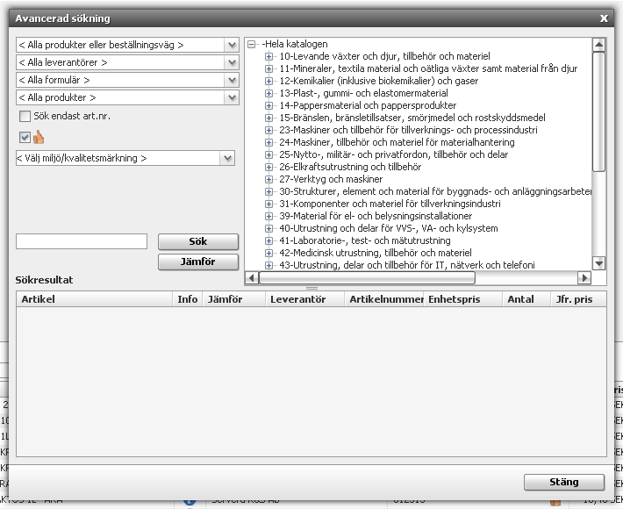
Task: Select '14-Pappersmaterial och pappersprodukter' label
Action: coord(368,105)
